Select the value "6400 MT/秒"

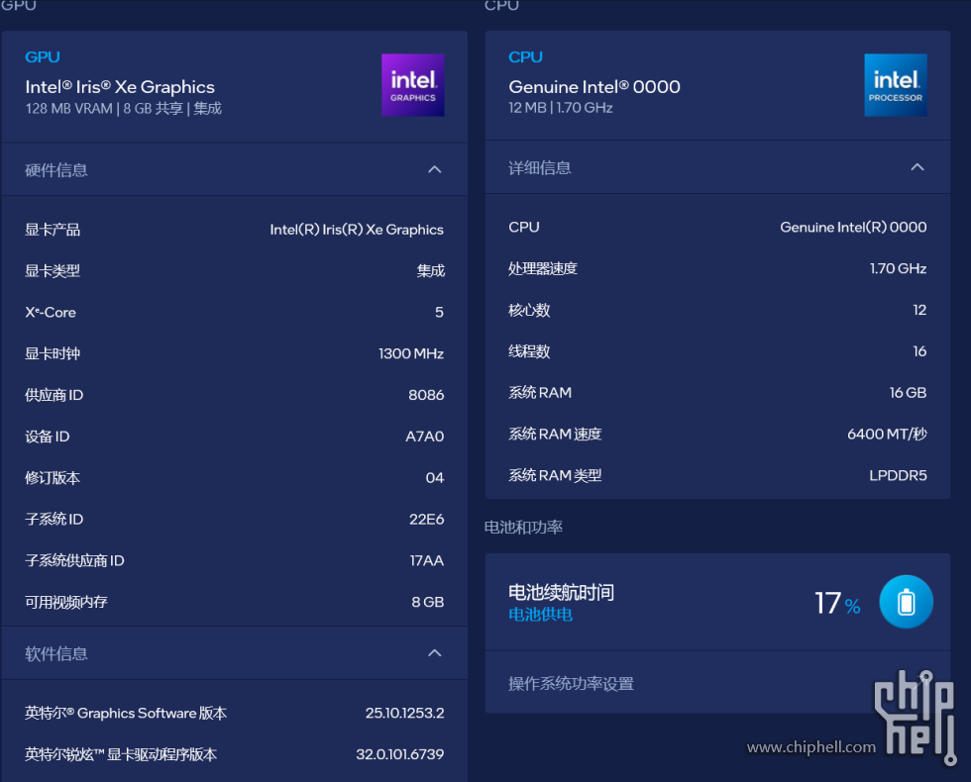887,435
